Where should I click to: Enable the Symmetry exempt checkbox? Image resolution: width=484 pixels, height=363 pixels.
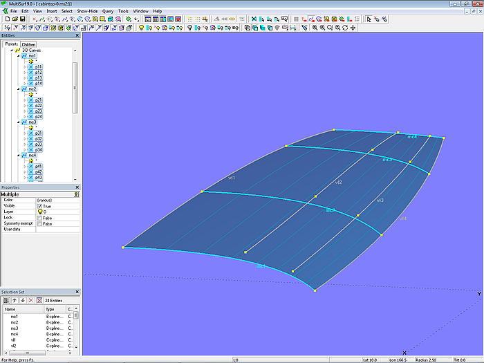point(39,223)
